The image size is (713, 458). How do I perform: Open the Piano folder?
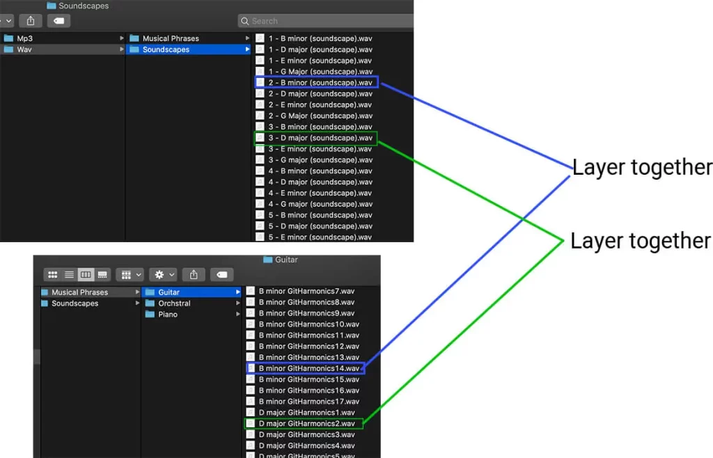[168, 315]
